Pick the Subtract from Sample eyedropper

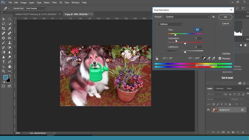click(213, 58)
